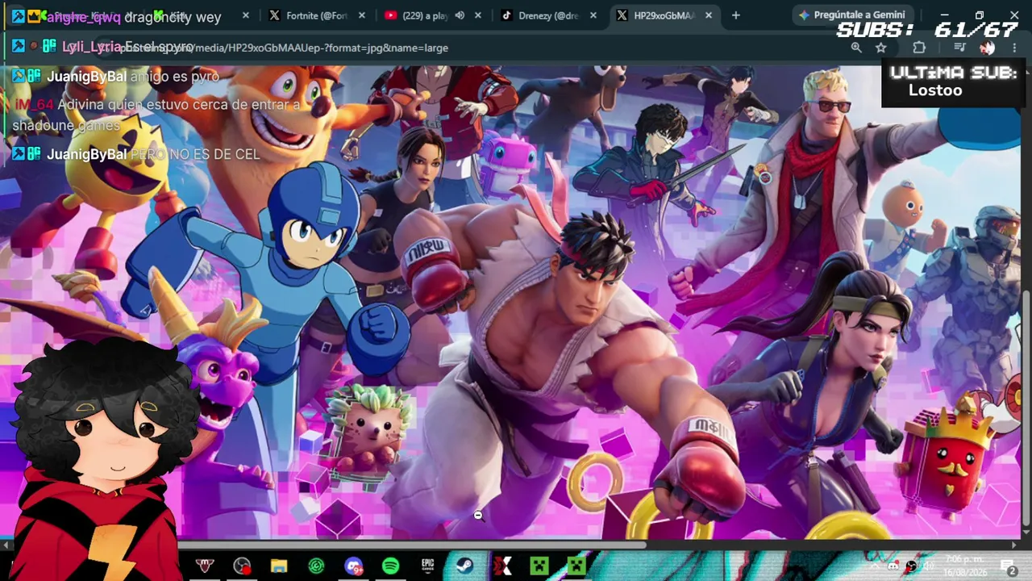Open the volume control in system tray

(x=928, y=566)
